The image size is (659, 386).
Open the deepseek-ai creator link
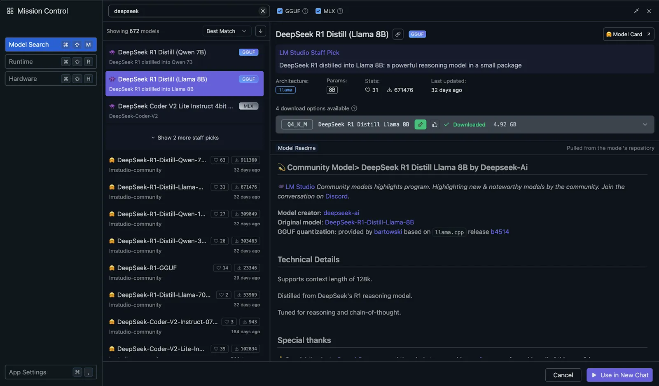click(341, 213)
